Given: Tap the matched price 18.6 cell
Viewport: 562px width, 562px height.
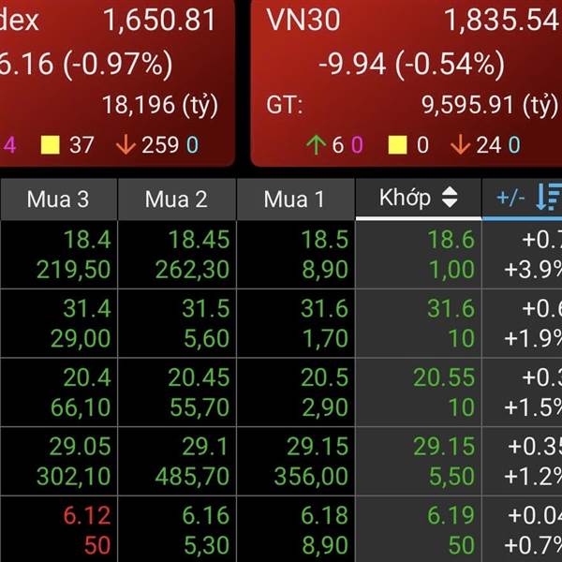Looking at the screenshot, I should tap(419, 255).
